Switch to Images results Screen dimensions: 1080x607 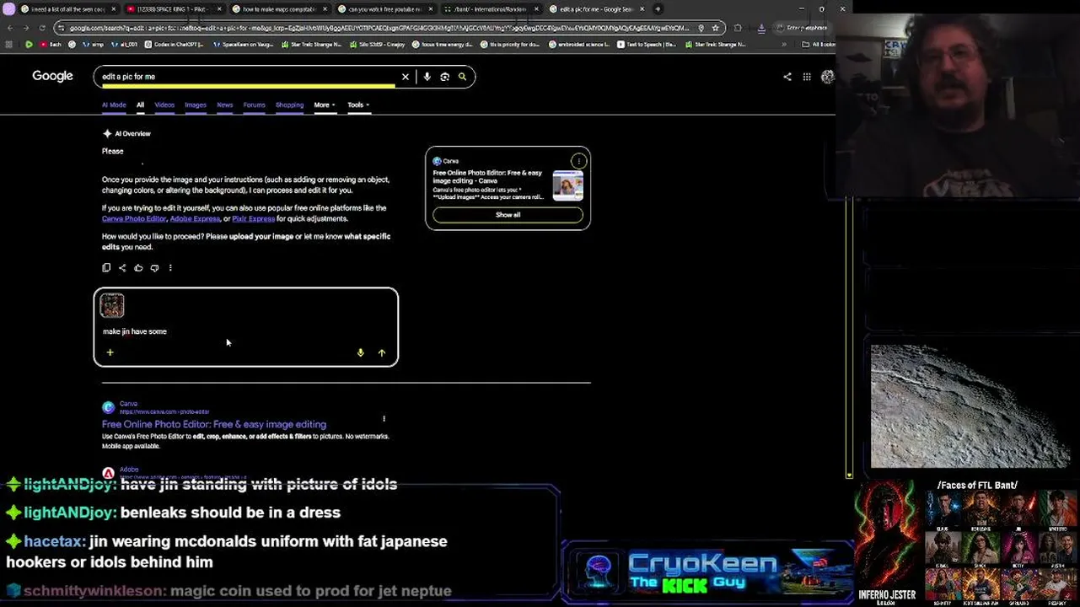196,105
